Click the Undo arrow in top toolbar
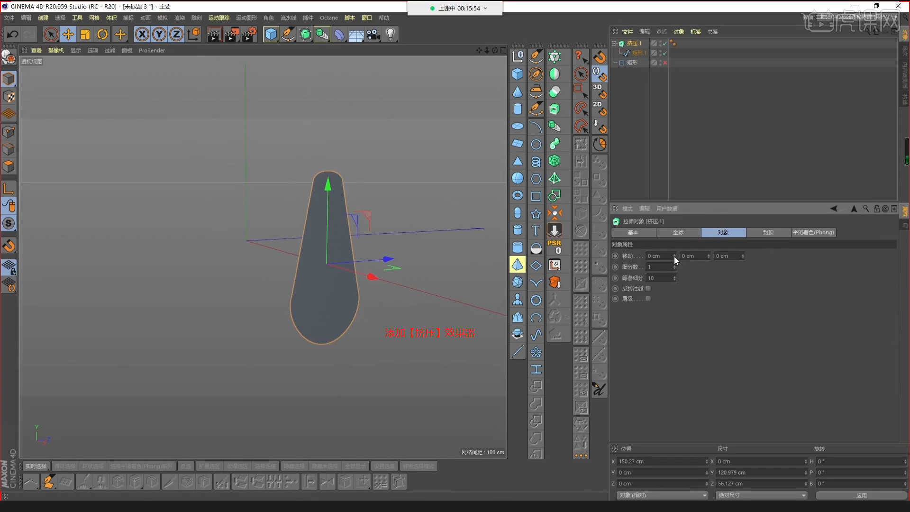This screenshot has height=512, width=910. pyautogui.click(x=12, y=34)
